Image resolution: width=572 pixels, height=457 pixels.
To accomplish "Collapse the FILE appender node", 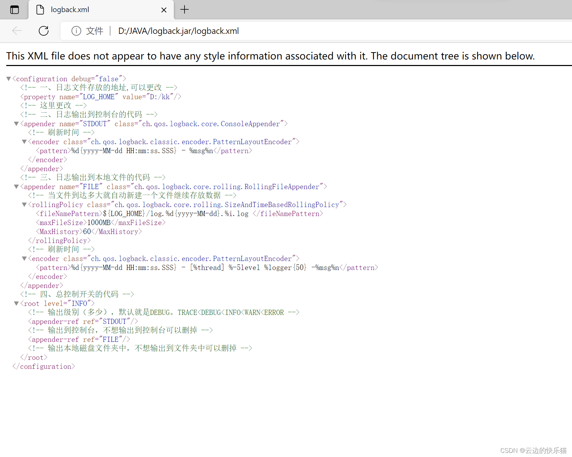I will point(16,186).
